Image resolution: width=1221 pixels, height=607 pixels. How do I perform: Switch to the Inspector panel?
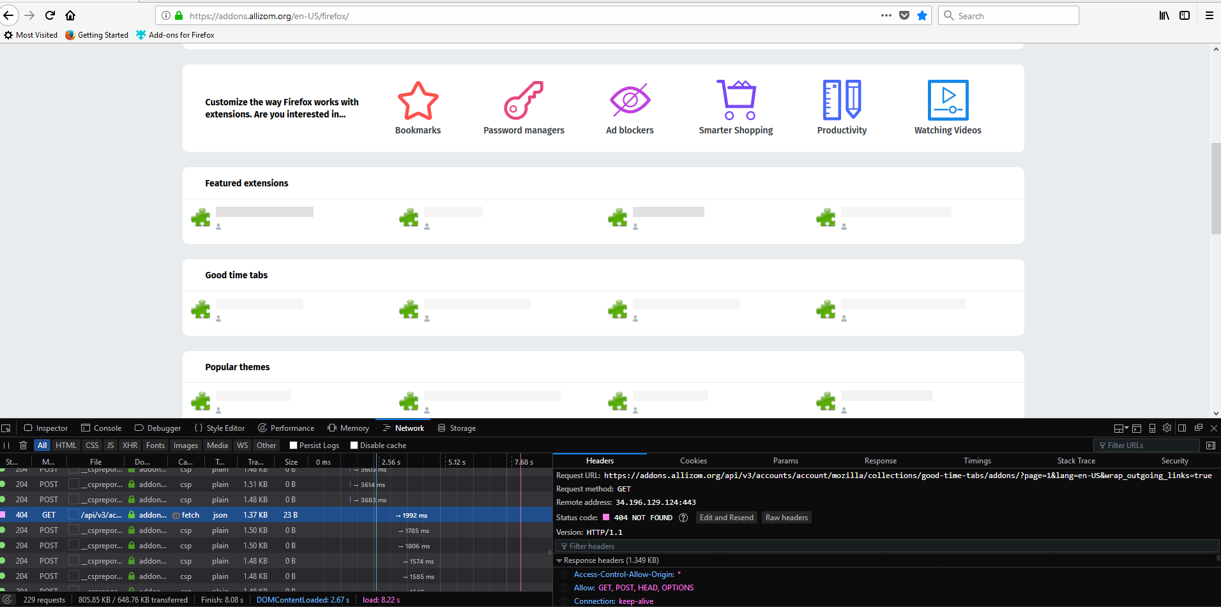[x=46, y=428]
